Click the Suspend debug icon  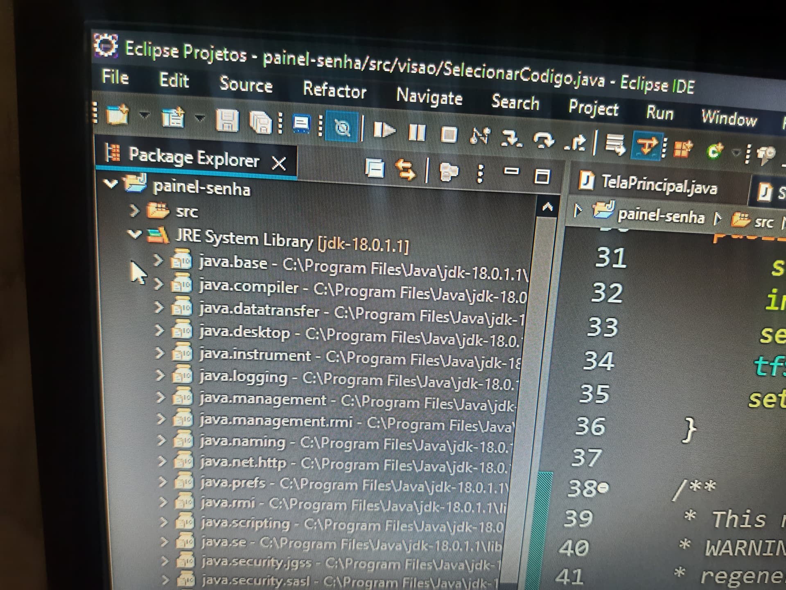(417, 132)
